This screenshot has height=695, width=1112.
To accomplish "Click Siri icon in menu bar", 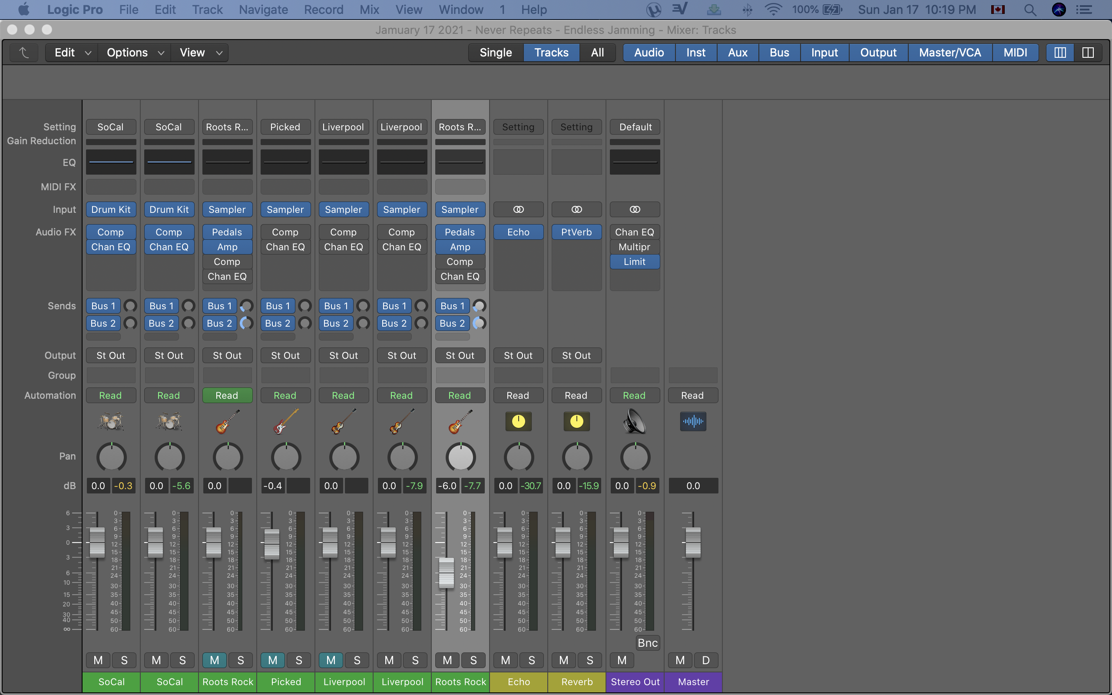I will (1059, 10).
